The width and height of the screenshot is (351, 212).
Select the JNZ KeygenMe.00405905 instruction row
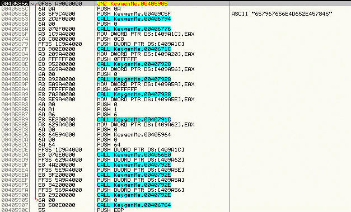(x=176, y=4)
